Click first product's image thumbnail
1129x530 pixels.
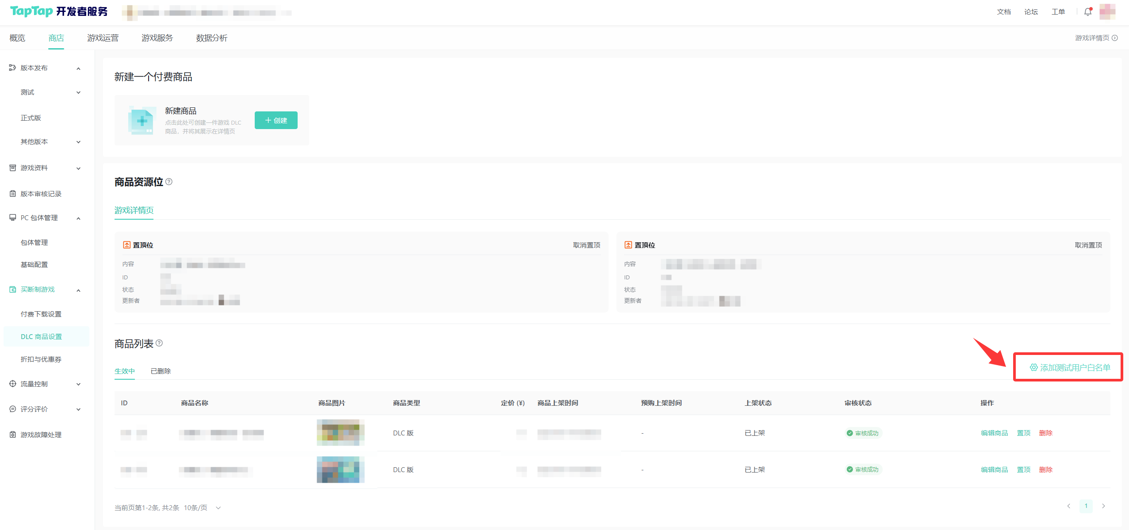341,432
